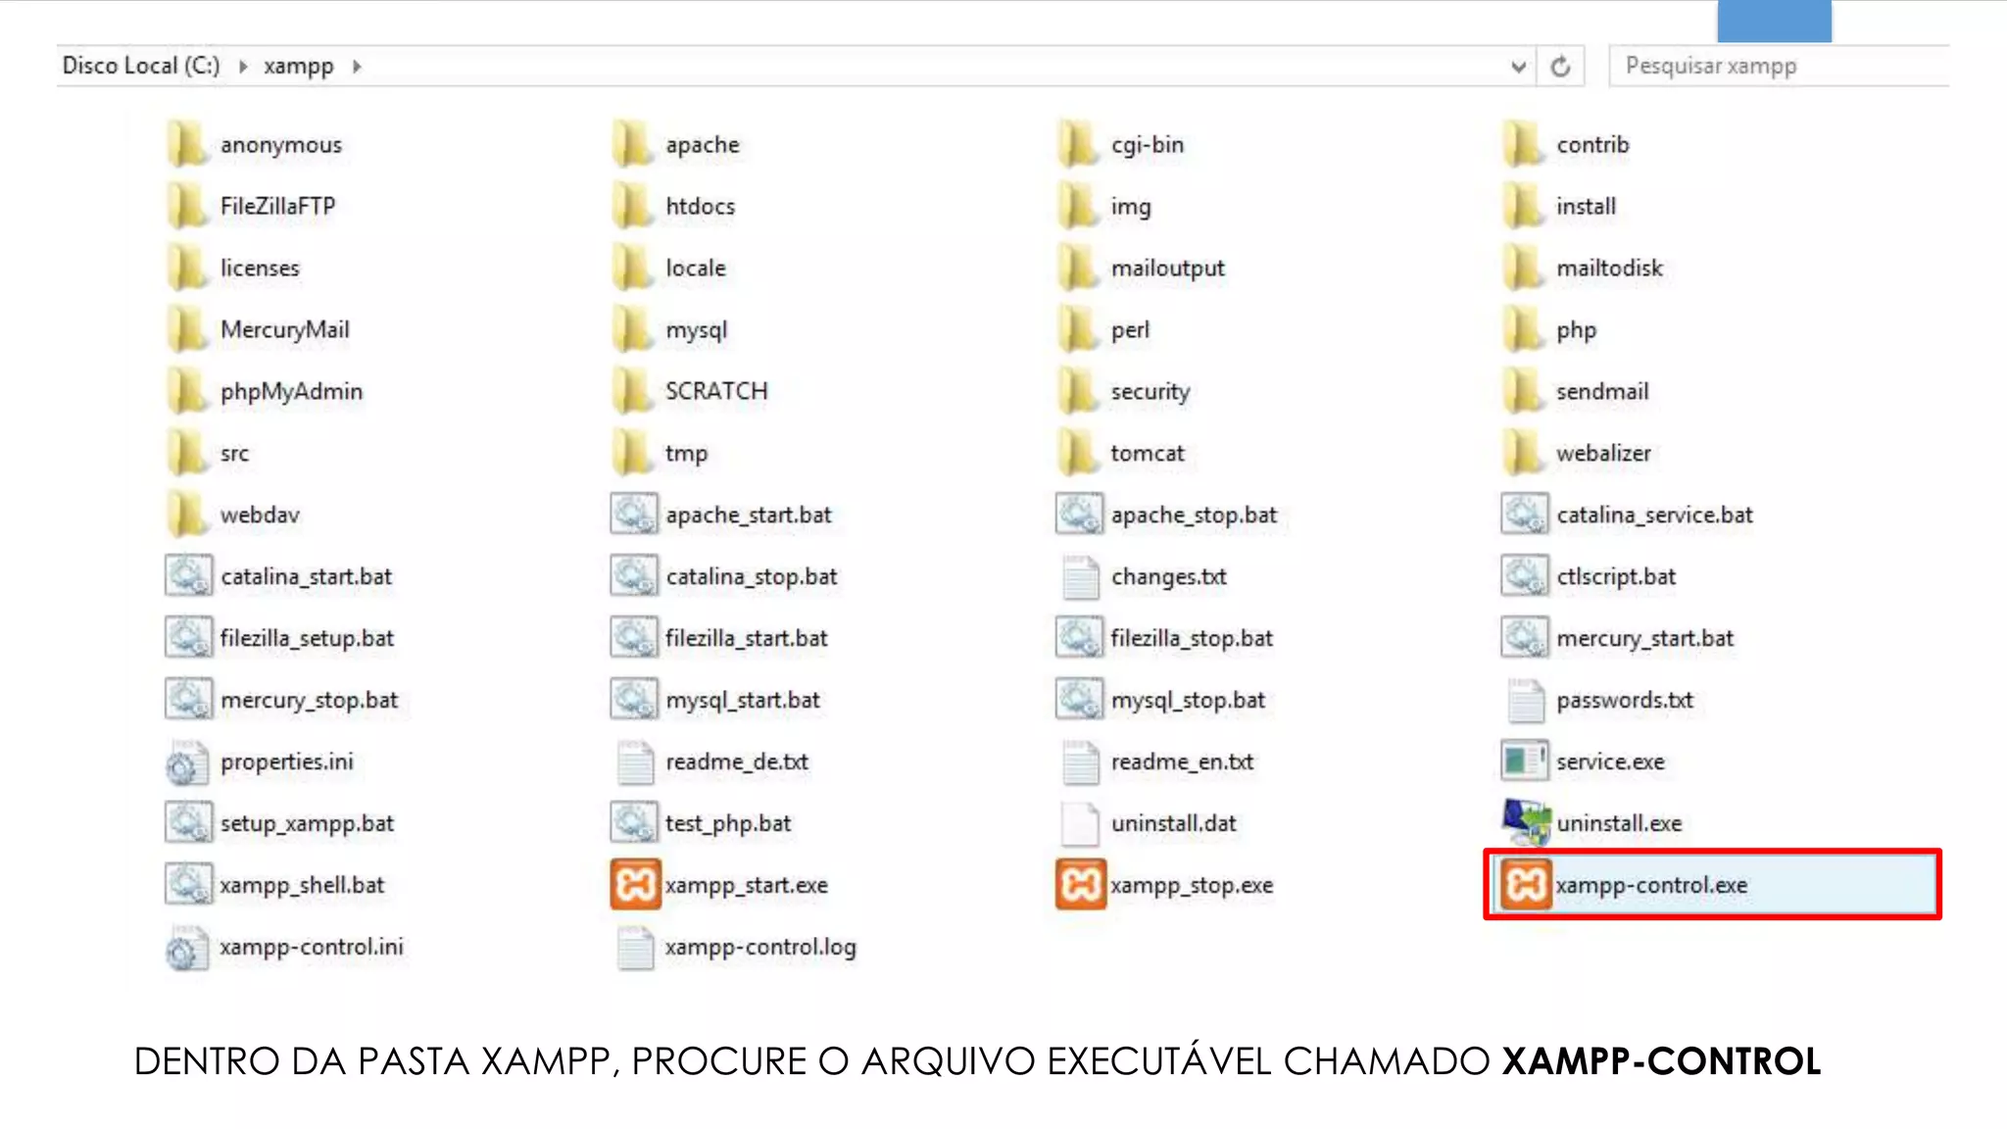Select the passwords.txt file icon
The image size is (2007, 1129).
click(x=1526, y=700)
